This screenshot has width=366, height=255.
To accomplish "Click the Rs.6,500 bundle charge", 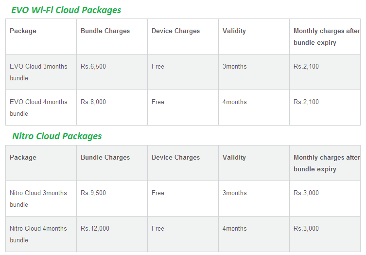I will click(93, 67).
